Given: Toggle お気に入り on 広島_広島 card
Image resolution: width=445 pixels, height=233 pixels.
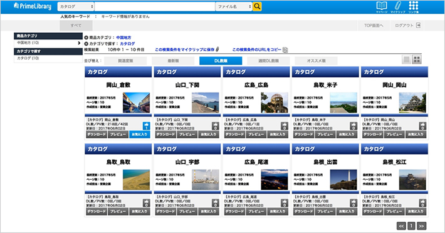Looking at the screenshot, I should [278, 135].
